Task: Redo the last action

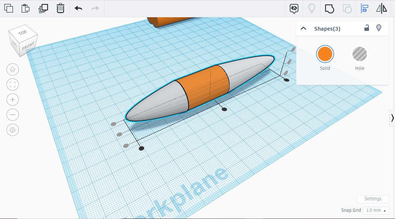Action: 94,8
